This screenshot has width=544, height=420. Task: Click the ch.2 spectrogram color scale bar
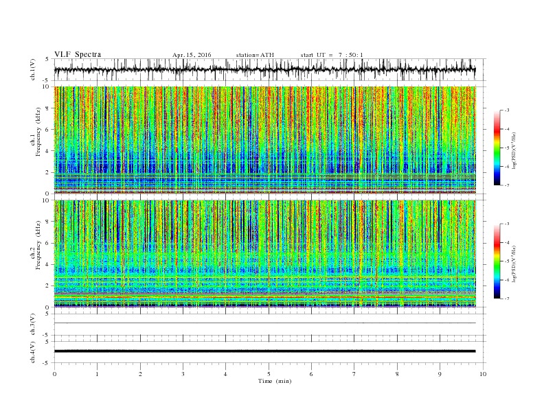pos(497,261)
